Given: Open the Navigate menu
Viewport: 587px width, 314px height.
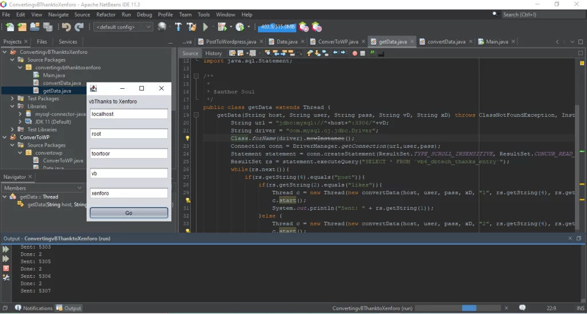Looking at the screenshot, I should pyautogui.click(x=58, y=14).
